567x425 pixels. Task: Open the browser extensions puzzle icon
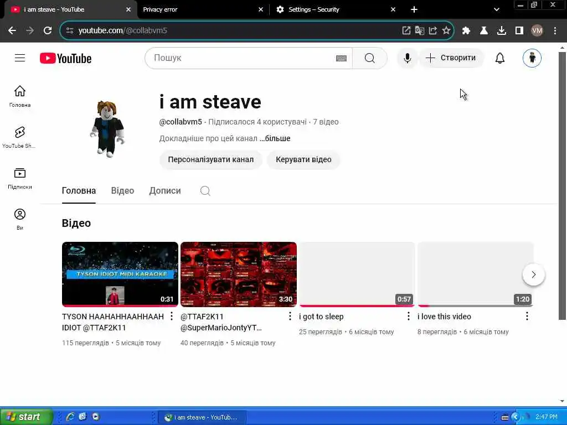[466, 31]
